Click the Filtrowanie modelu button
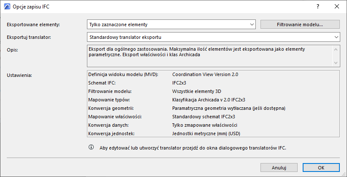 [x=300, y=25]
